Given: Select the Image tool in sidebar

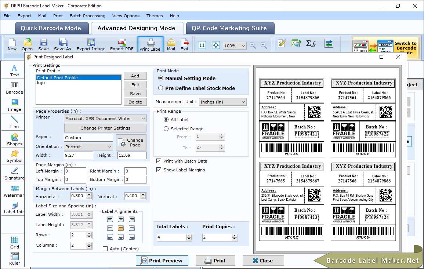Looking at the screenshot, I should [14, 105].
